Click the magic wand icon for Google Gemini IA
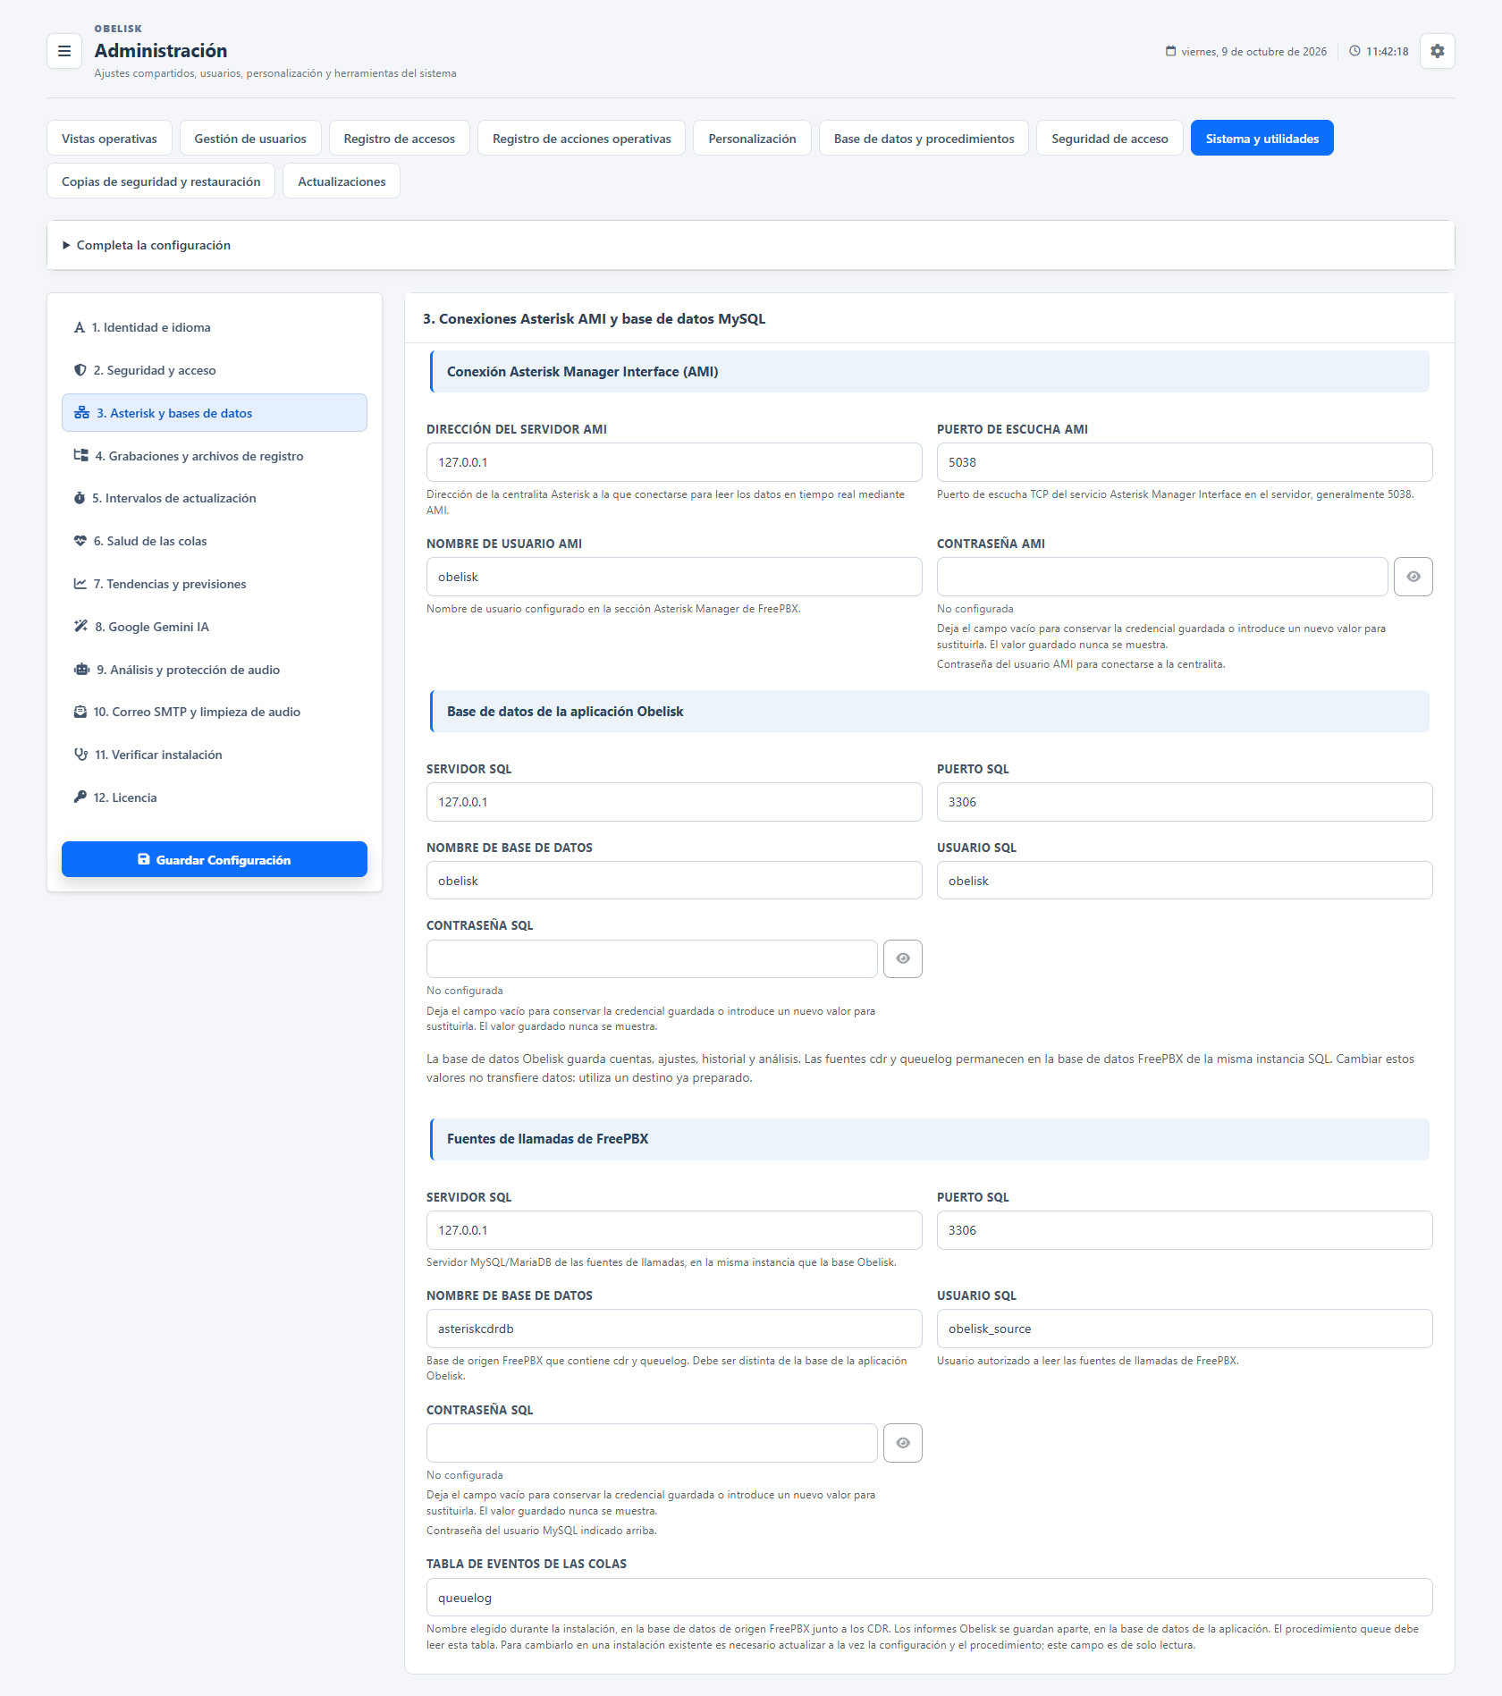The image size is (1502, 1696). point(81,627)
